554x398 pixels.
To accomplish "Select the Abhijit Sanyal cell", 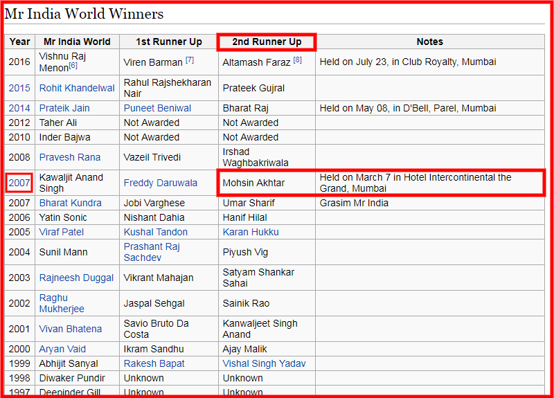I will point(77,364).
